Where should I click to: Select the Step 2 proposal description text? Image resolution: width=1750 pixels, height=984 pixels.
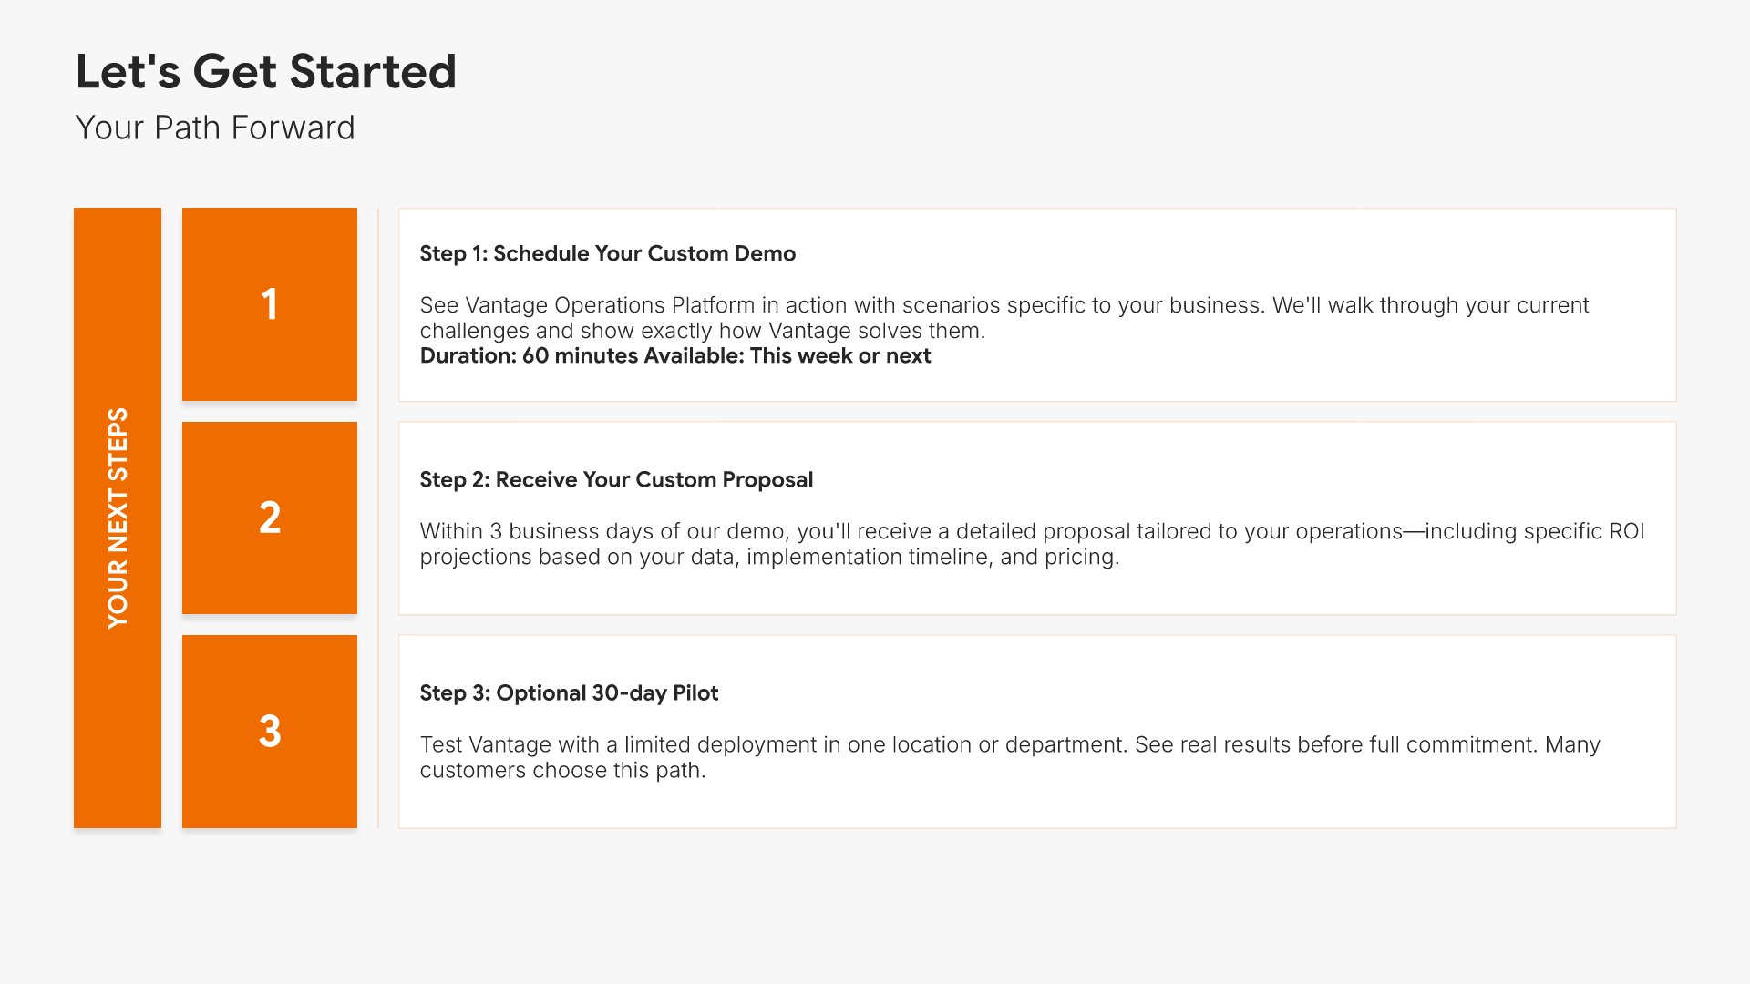coord(1030,544)
